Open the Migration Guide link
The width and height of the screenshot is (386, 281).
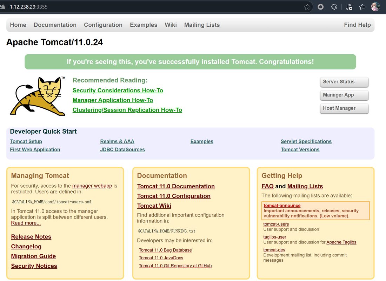(33, 256)
